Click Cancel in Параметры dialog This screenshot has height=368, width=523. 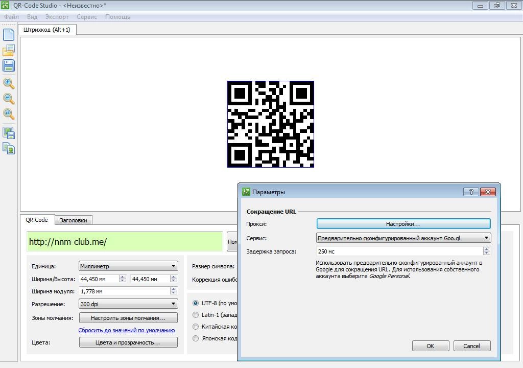pos(471,346)
